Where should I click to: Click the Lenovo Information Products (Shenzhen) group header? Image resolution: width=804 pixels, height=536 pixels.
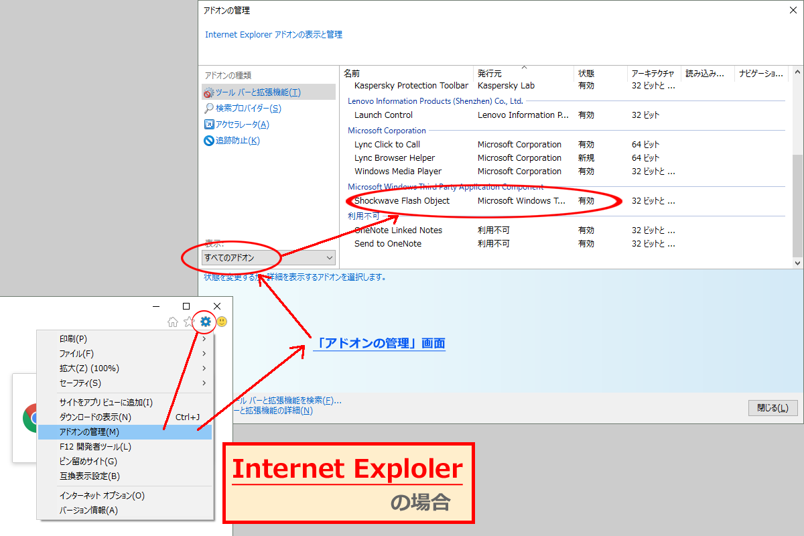[x=435, y=101]
